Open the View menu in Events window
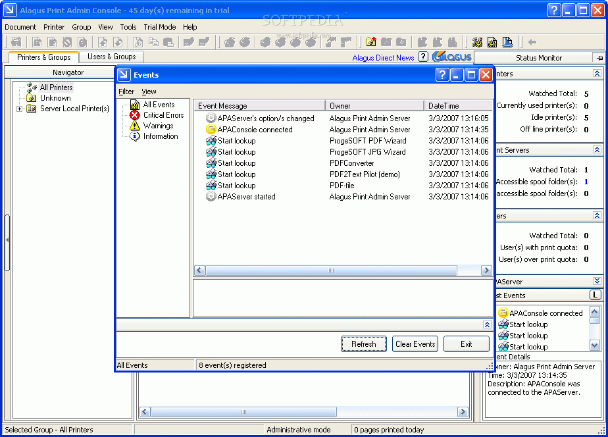The width and height of the screenshot is (608, 437). tap(149, 91)
